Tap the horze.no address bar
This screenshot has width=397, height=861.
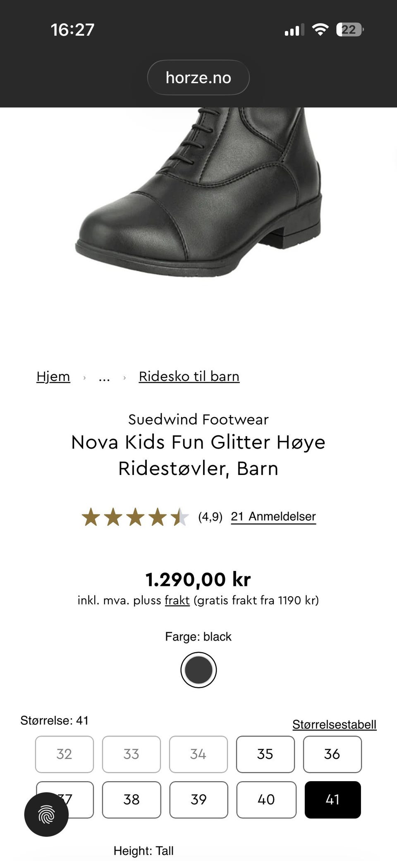click(198, 77)
